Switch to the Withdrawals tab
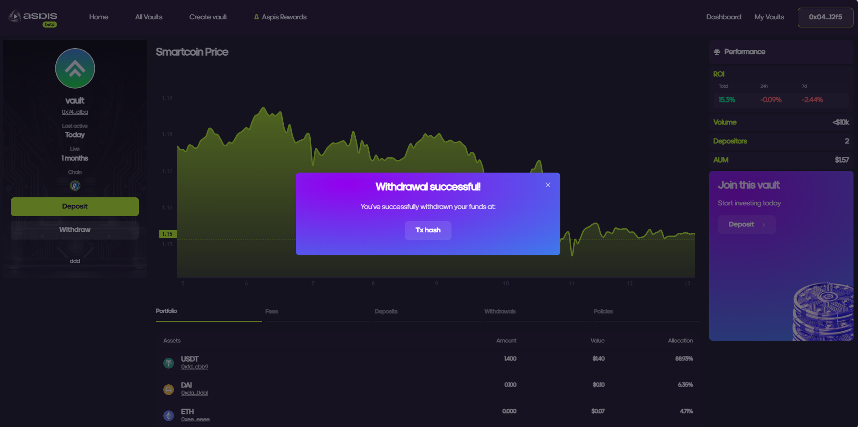This screenshot has width=858, height=427. (x=500, y=311)
